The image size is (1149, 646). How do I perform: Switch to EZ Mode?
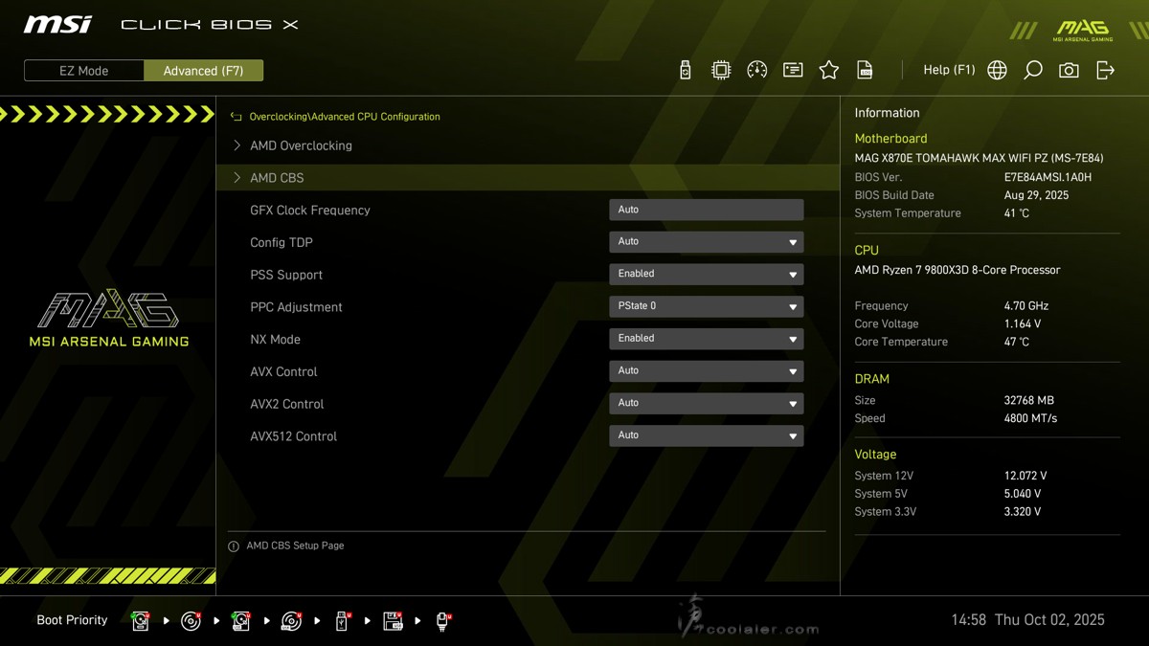[84, 71]
